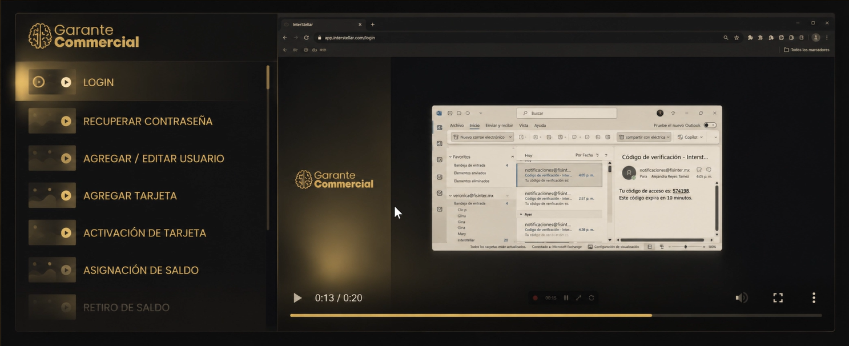
Task: Collapse the veronica@fisinter.mx account tree
Action: [450, 195]
